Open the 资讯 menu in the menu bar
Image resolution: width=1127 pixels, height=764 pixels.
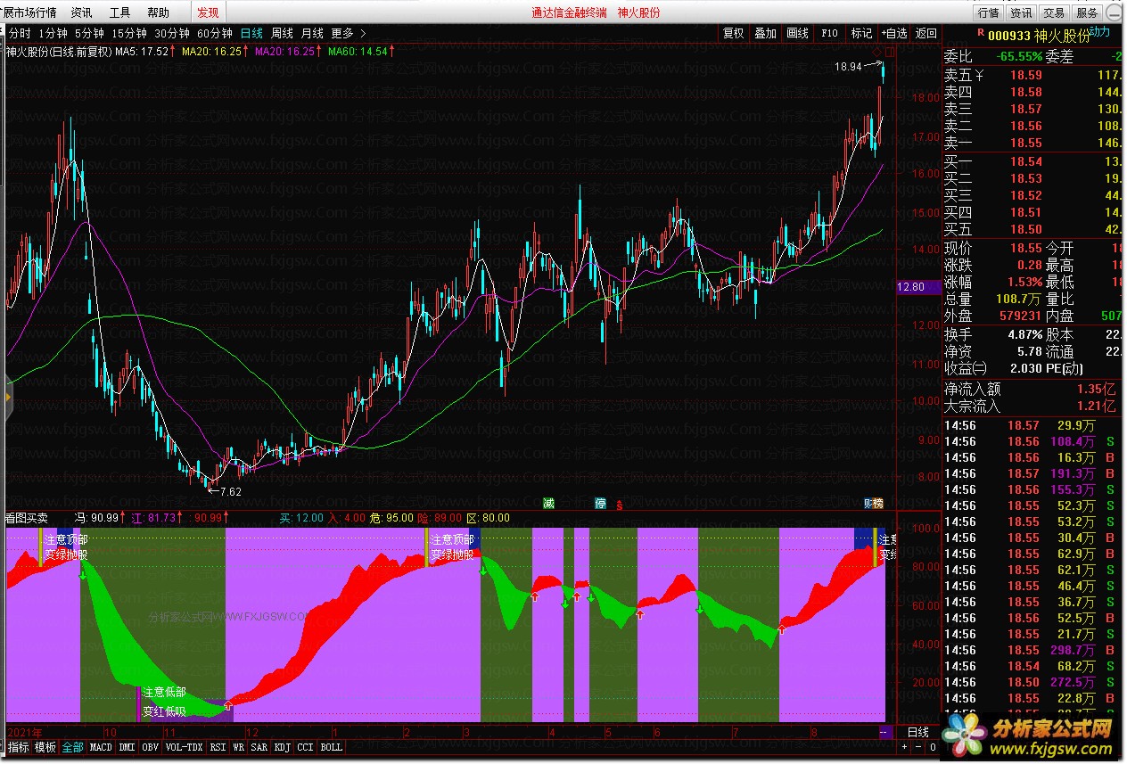[x=81, y=12]
